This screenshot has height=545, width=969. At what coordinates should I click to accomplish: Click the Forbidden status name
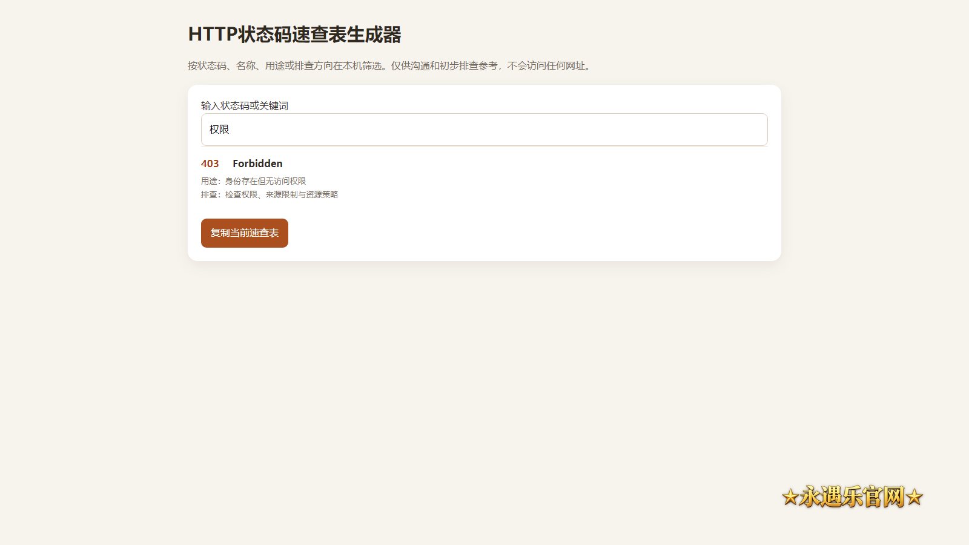(x=257, y=163)
